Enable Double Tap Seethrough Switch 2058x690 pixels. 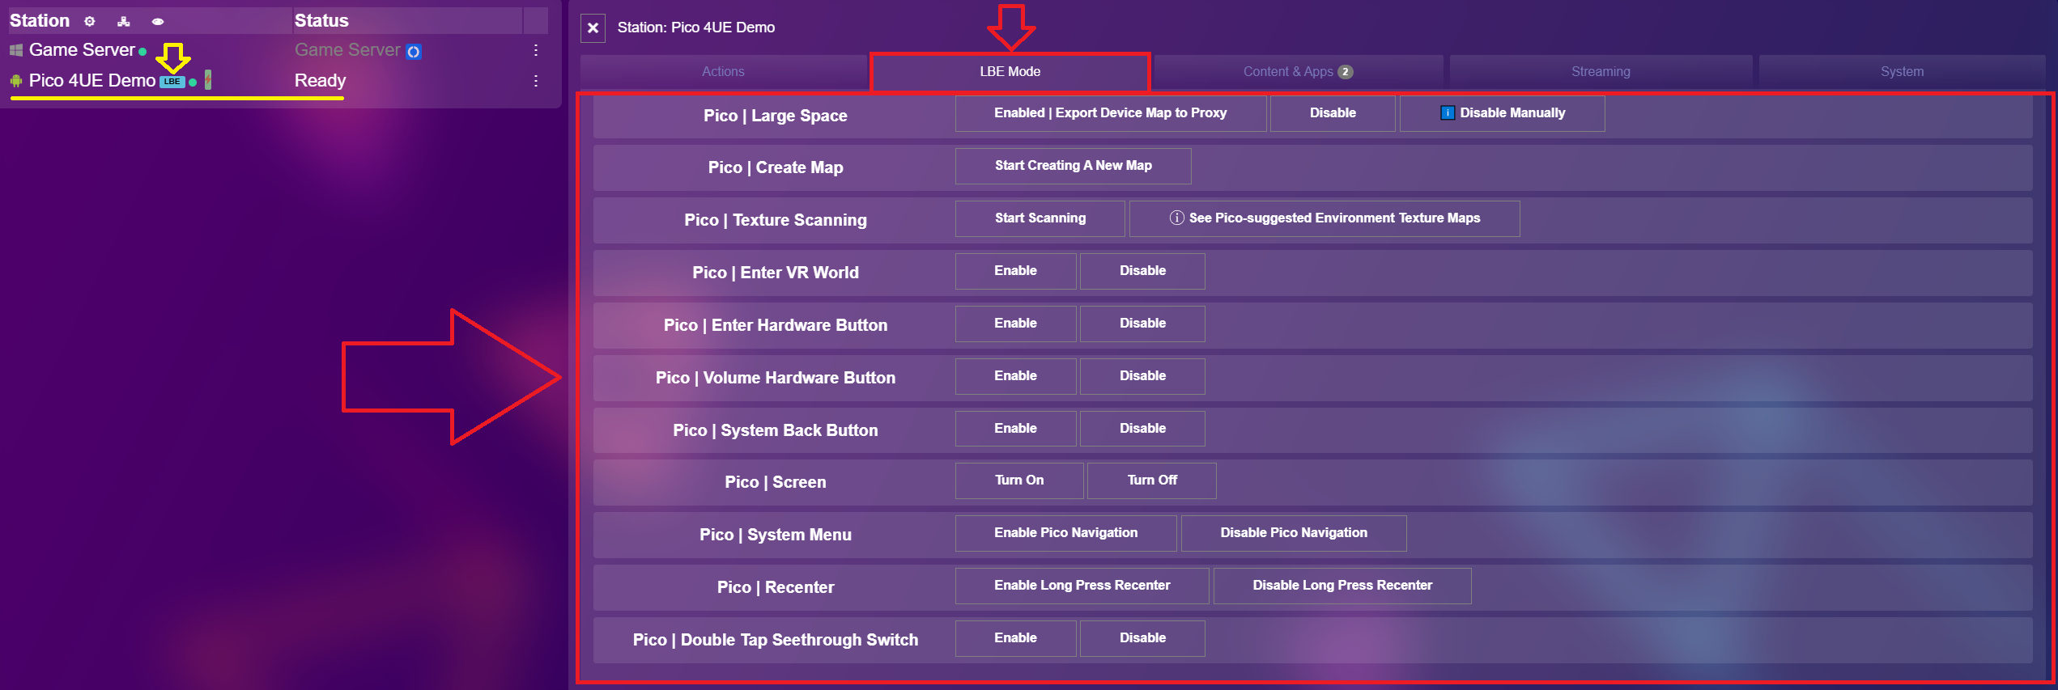[1015, 638]
